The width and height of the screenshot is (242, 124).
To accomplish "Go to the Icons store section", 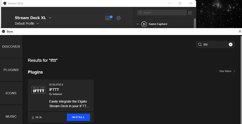I will click(x=11, y=93).
